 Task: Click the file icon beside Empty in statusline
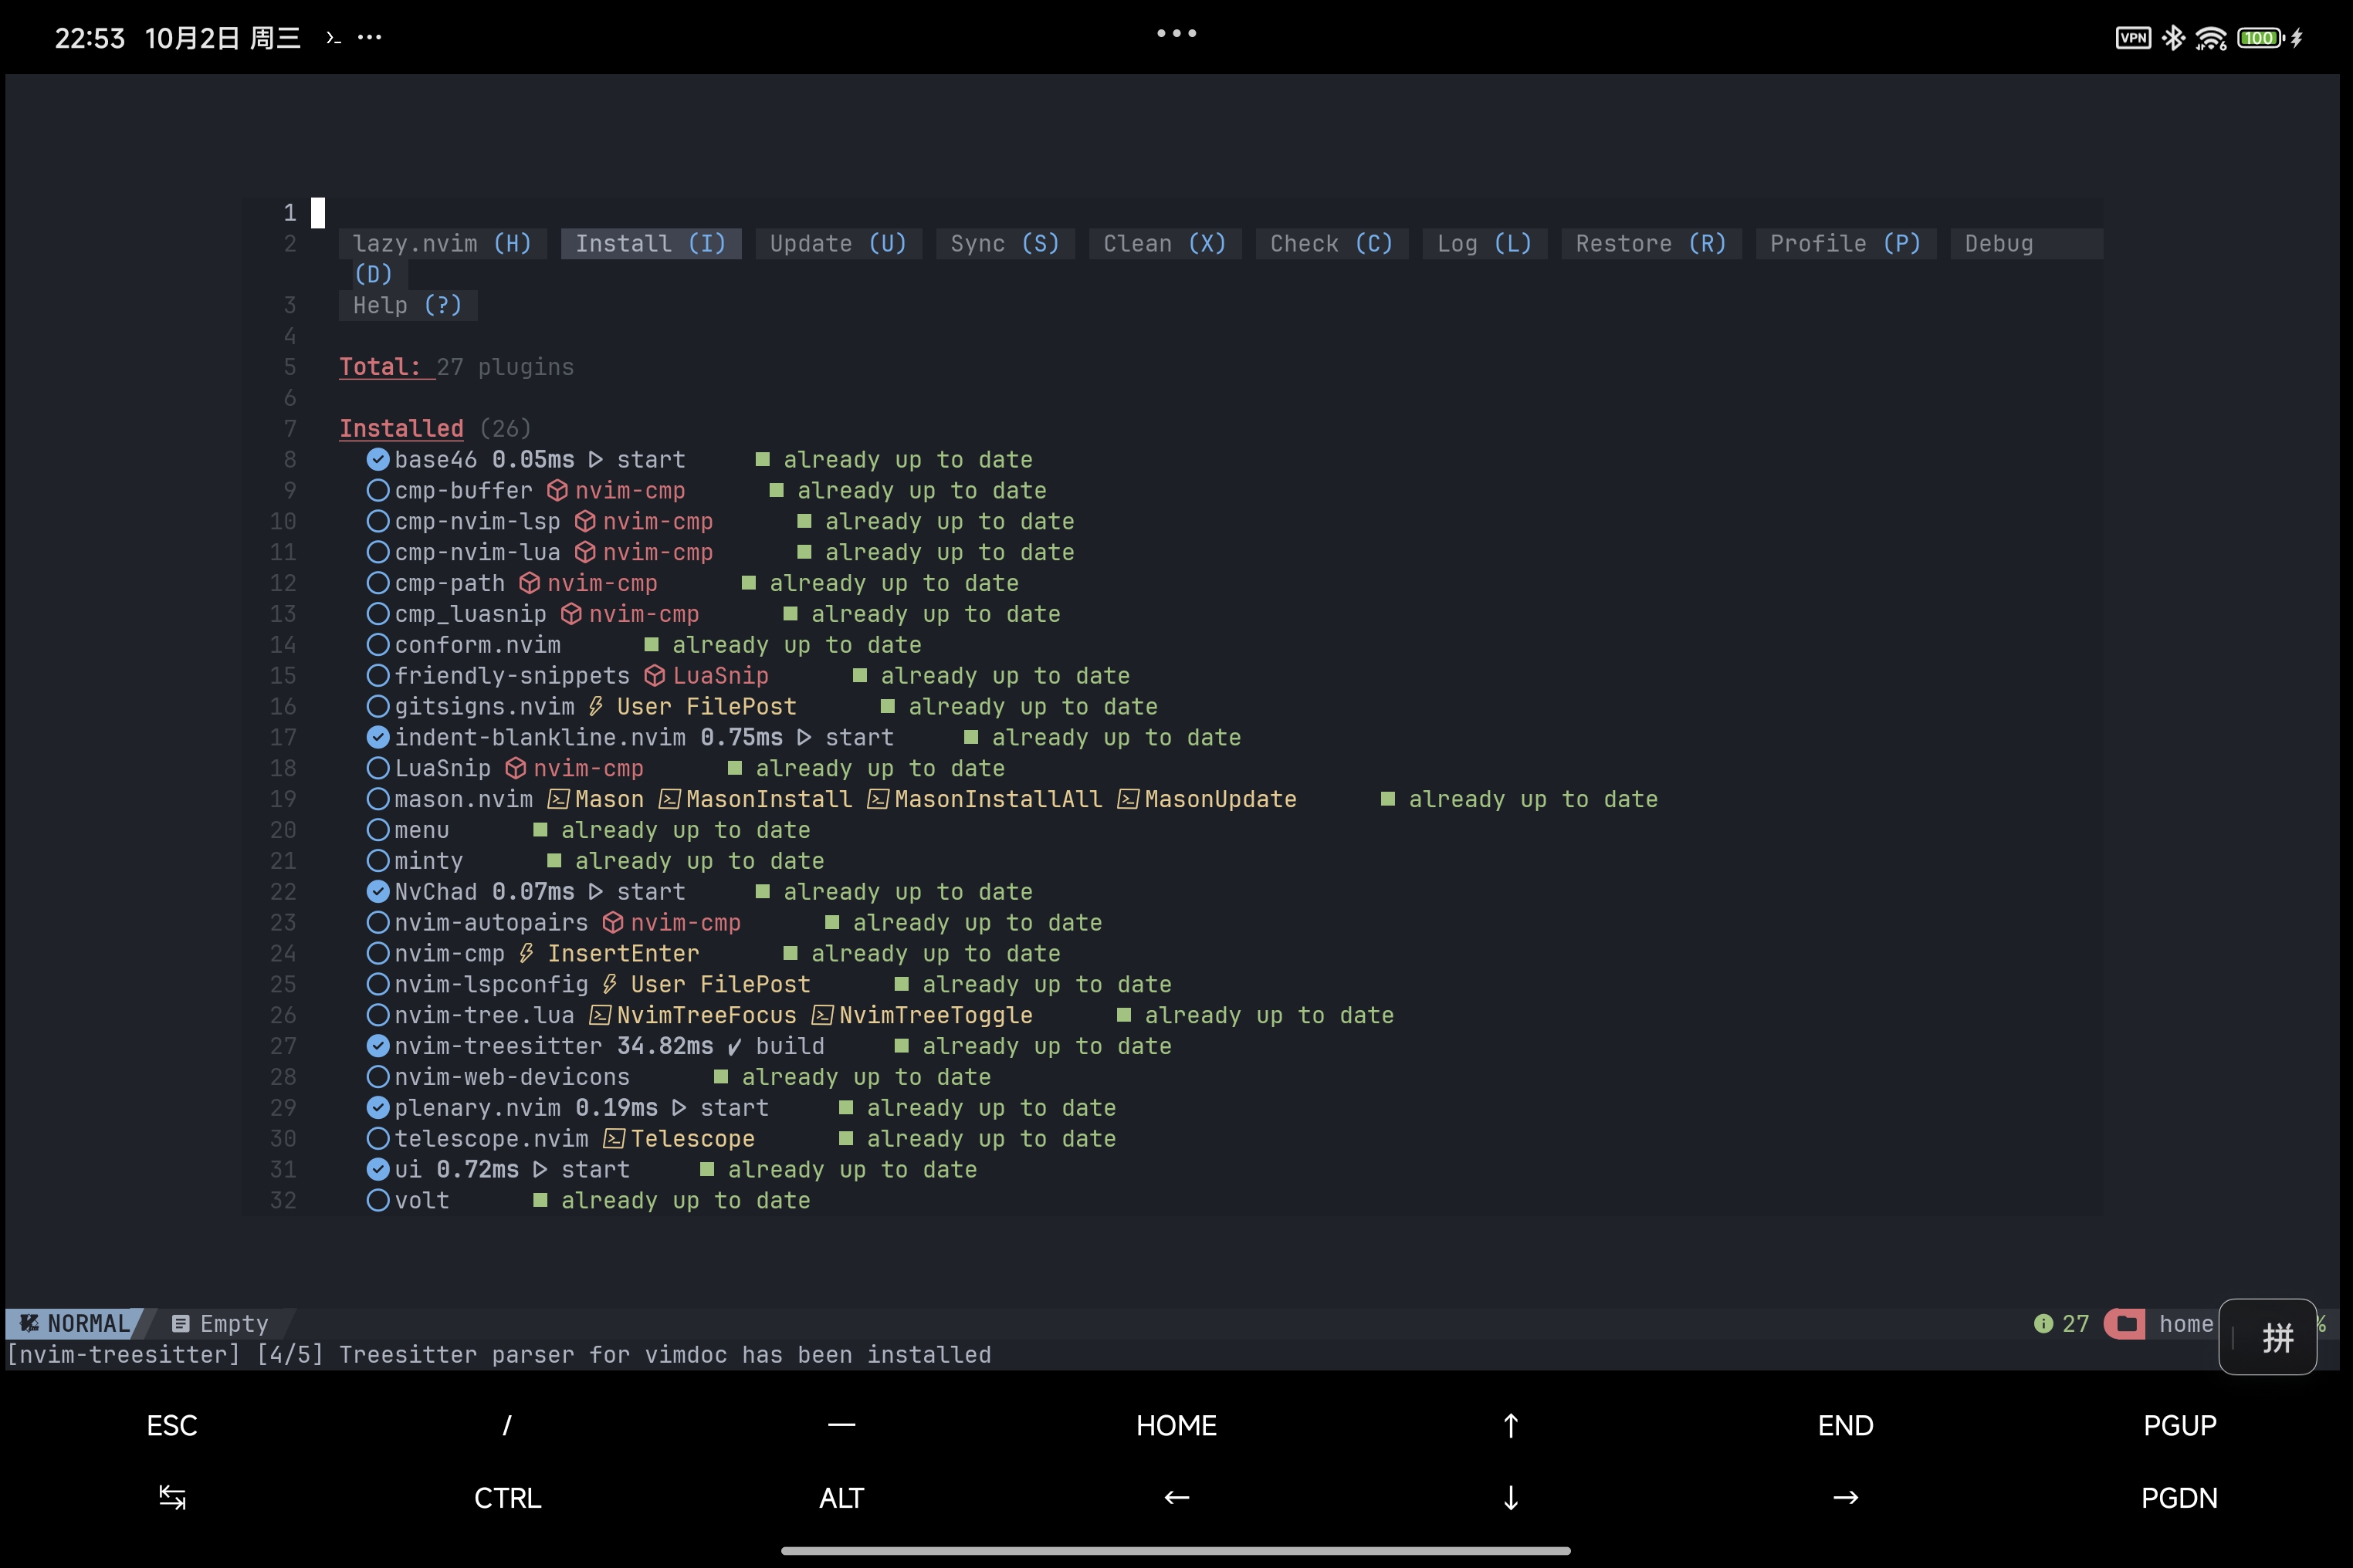point(180,1324)
